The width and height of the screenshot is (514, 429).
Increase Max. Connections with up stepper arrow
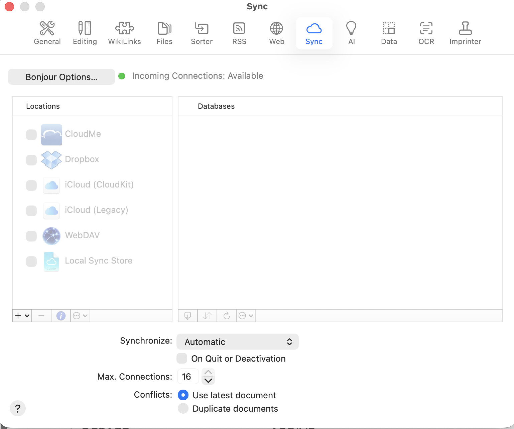[208, 372]
